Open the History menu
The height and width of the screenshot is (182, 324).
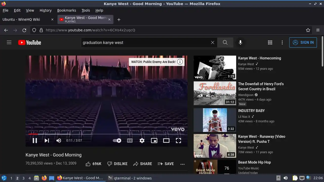(46, 10)
